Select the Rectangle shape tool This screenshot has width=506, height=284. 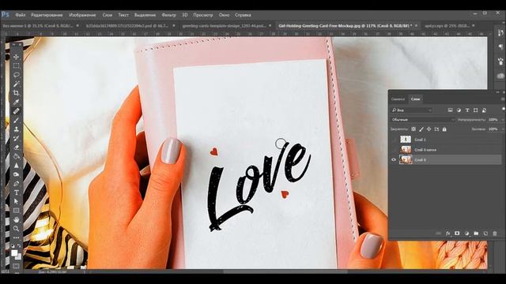16,211
